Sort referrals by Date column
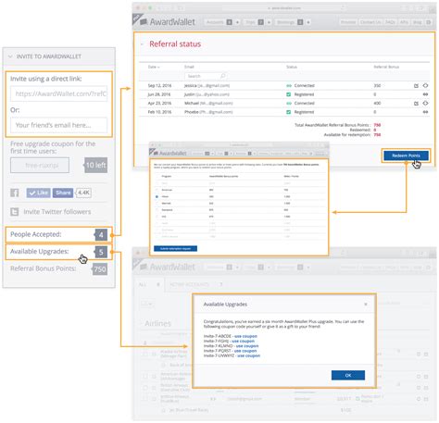This screenshot has height=423, width=439. coord(154,67)
